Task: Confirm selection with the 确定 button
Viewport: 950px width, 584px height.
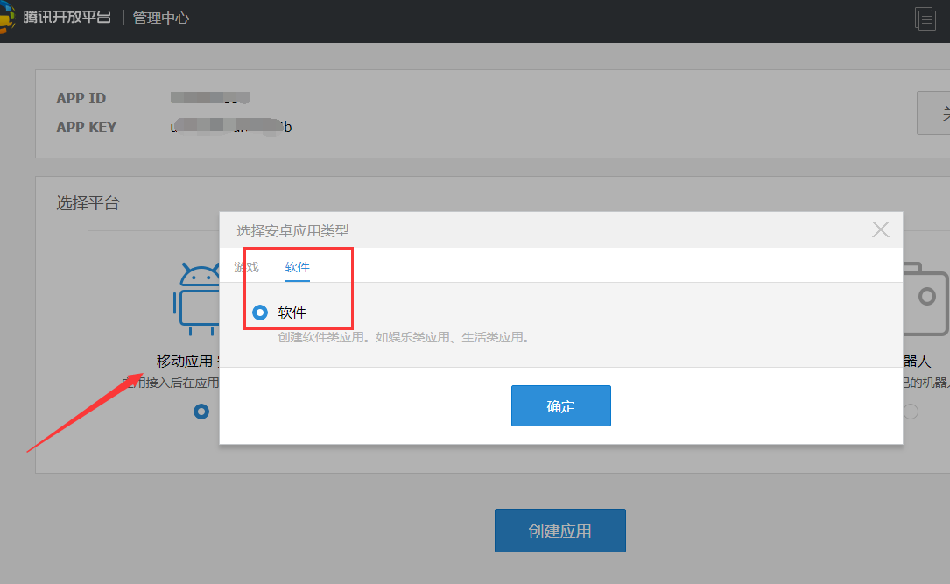Action: tap(560, 406)
